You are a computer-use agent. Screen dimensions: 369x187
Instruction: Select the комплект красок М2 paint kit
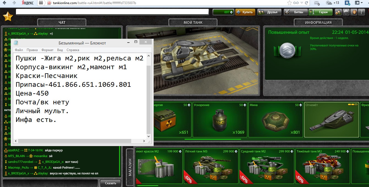[159, 166]
